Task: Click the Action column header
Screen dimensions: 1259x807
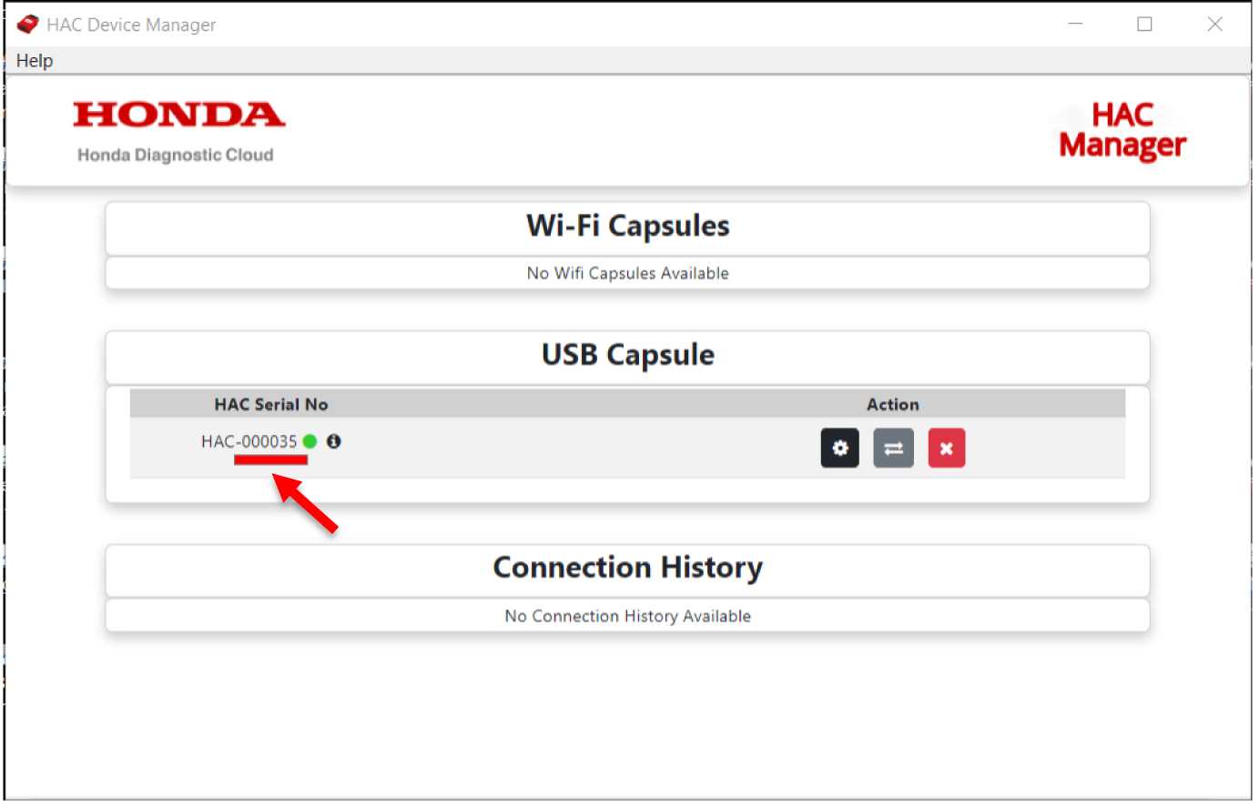Action: click(892, 405)
